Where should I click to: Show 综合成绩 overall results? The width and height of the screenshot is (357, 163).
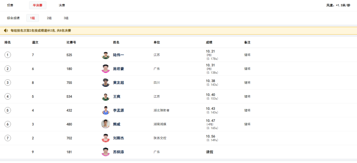13,18
